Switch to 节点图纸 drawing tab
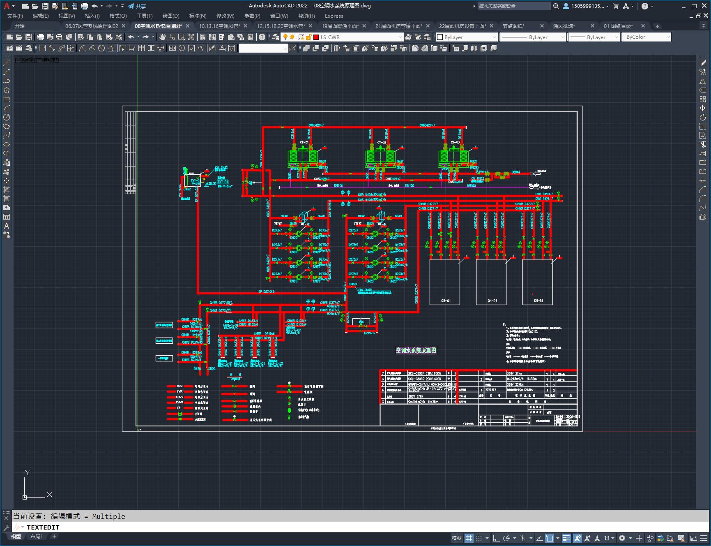The width and height of the screenshot is (711, 546). coord(513,26)
